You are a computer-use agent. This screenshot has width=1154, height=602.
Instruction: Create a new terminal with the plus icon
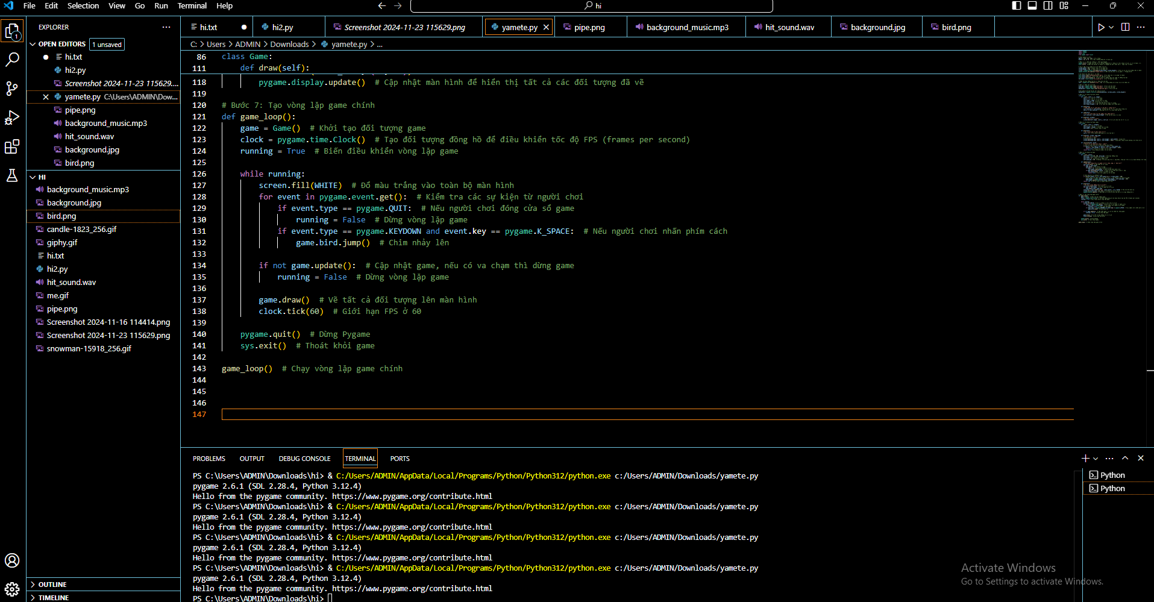(x=1085, y=459)
